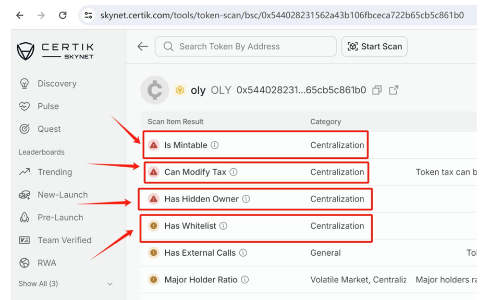Open the Pulse sidebar section
Image resolution: width=490 pixels, height=300 pixels.
[x=48, y=106]
